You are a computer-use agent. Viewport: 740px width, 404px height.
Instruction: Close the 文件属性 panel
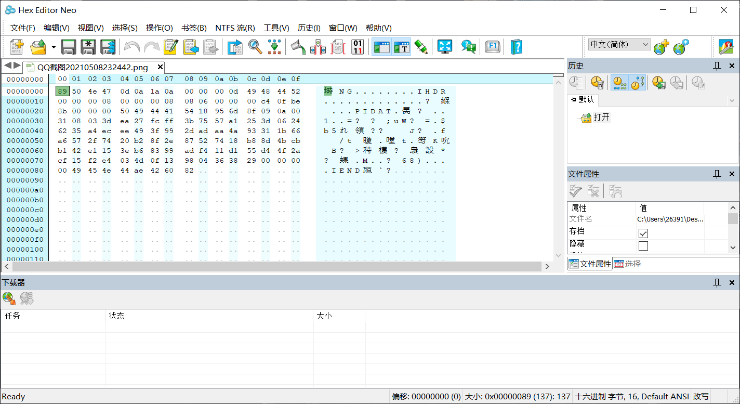pos(732,174)
